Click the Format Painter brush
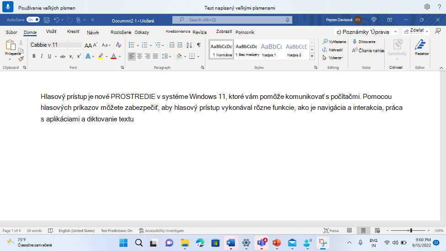This screenshot has width=446, height=251. pyautogui.click(x=21, y=59)
